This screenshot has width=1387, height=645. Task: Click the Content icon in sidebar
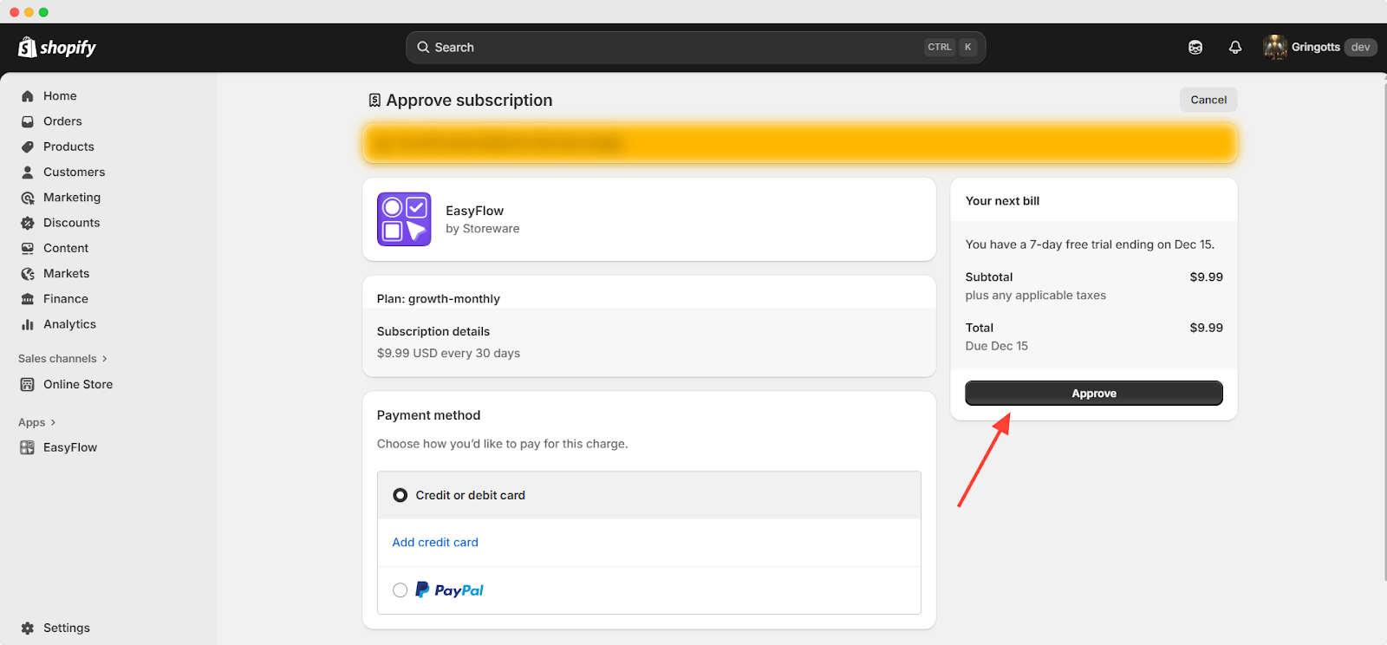[x=28, y=248]
